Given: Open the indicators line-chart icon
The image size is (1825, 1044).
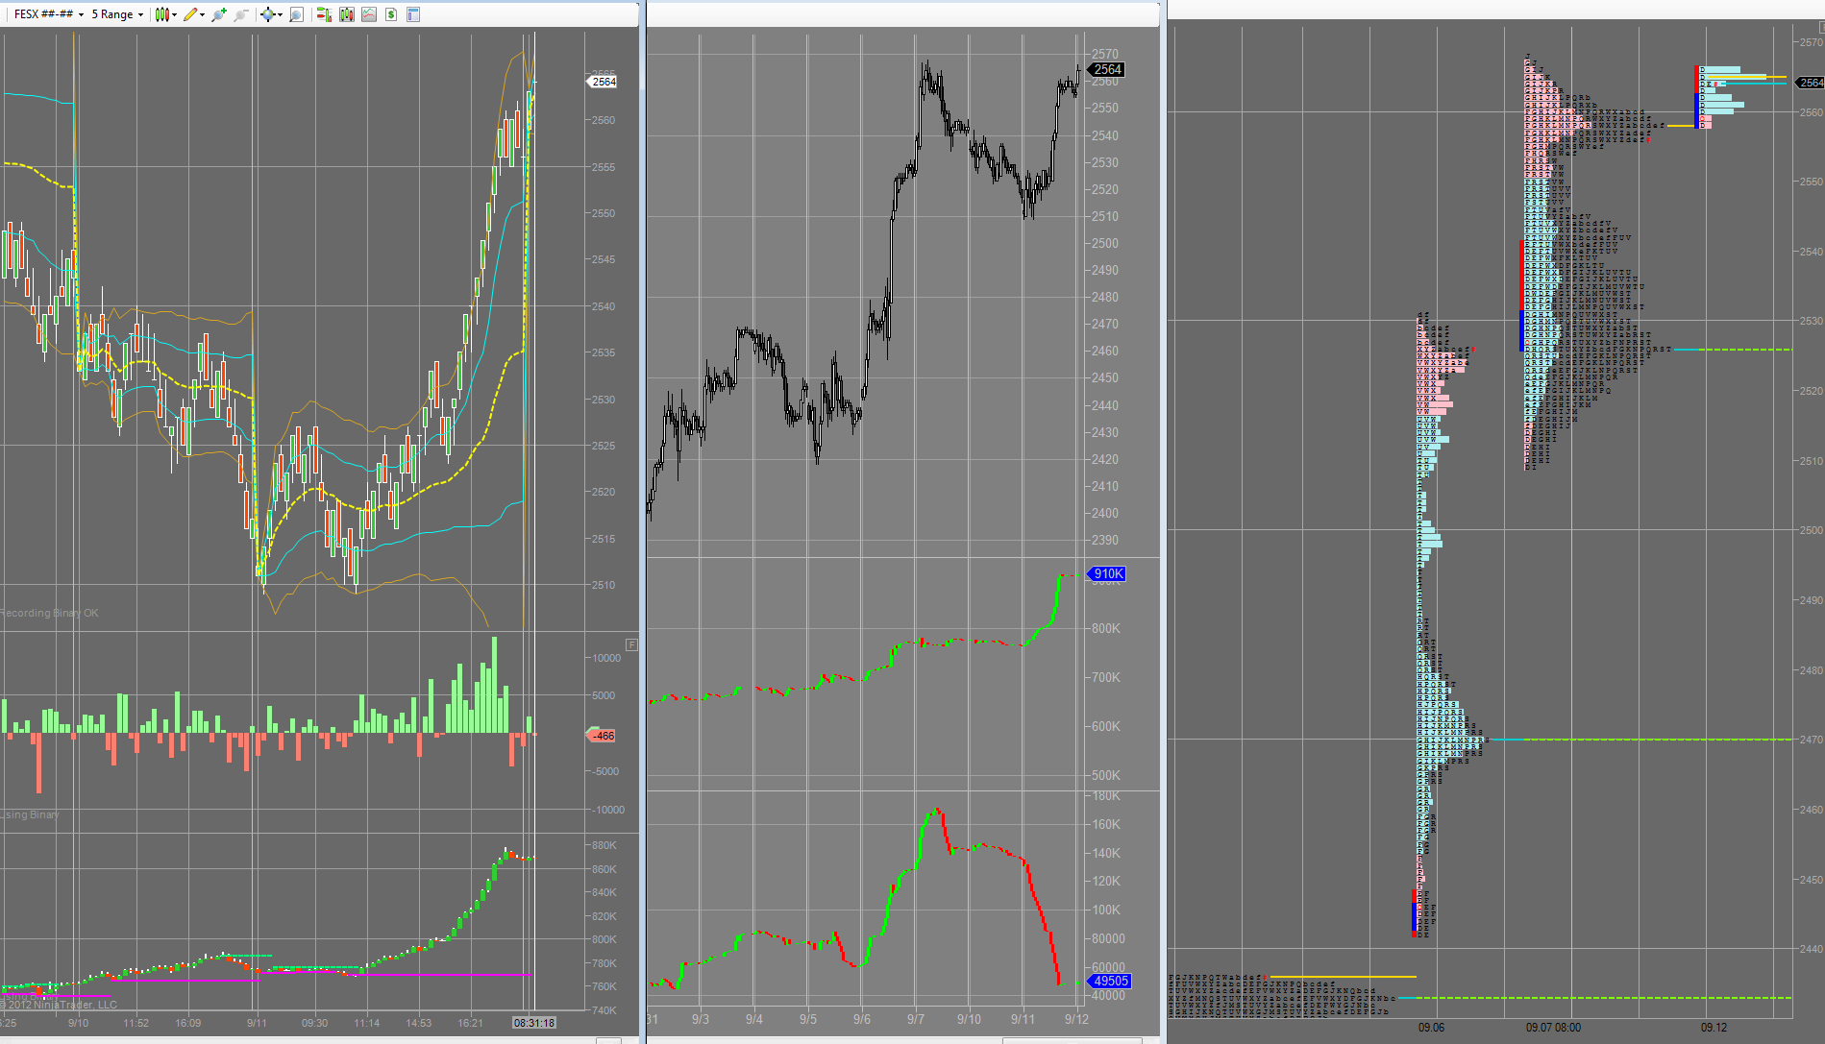Looking at the screenshot, I should pyautogui.click(x=368, y=14).
